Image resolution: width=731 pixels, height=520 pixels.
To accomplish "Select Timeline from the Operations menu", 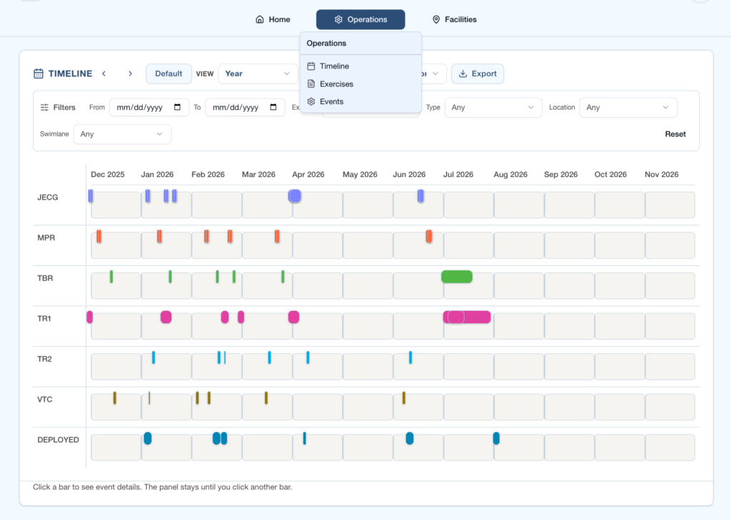I will (334, 66).
